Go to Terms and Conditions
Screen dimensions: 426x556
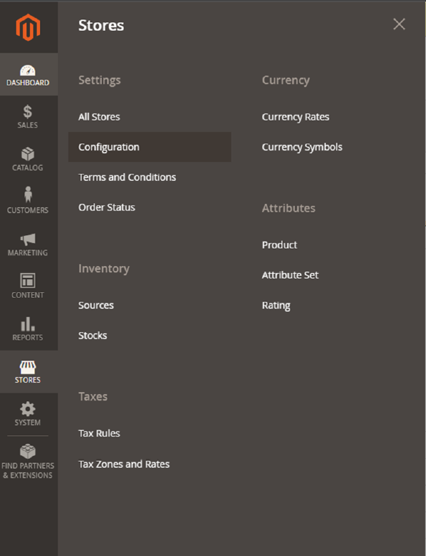point(127,177)
